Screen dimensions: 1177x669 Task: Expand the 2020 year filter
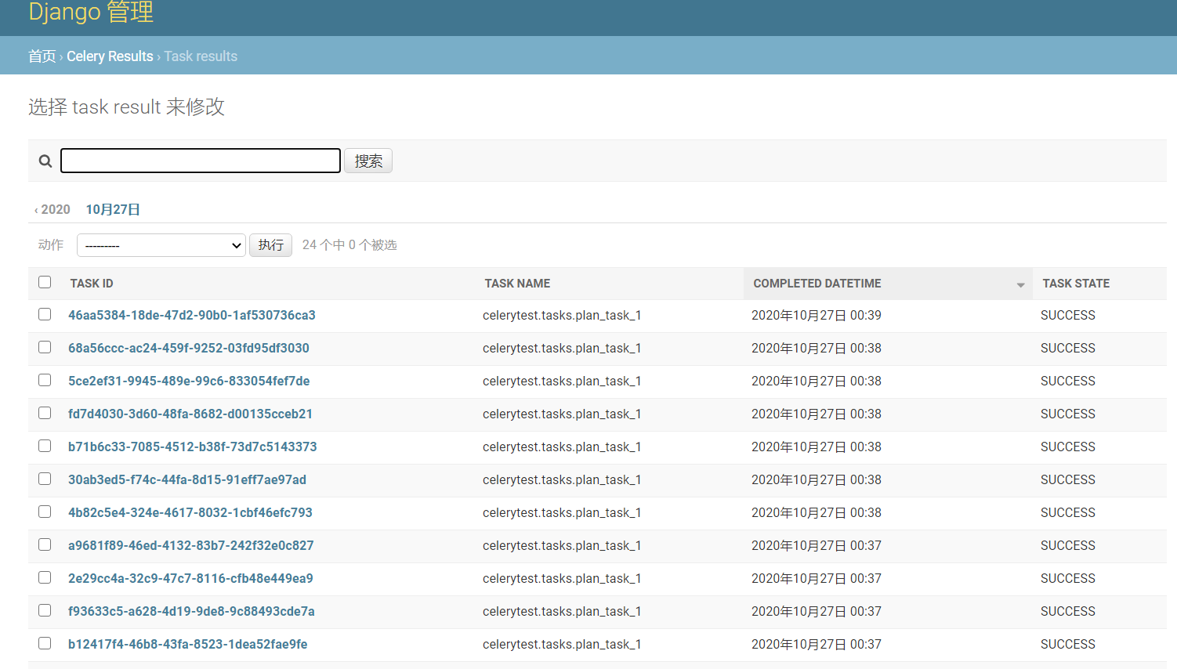(x=52, y=209)
